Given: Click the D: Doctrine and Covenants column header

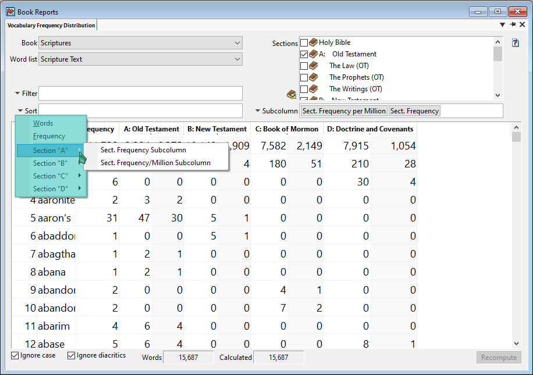Looking at the screenshot, I should 370,129.
